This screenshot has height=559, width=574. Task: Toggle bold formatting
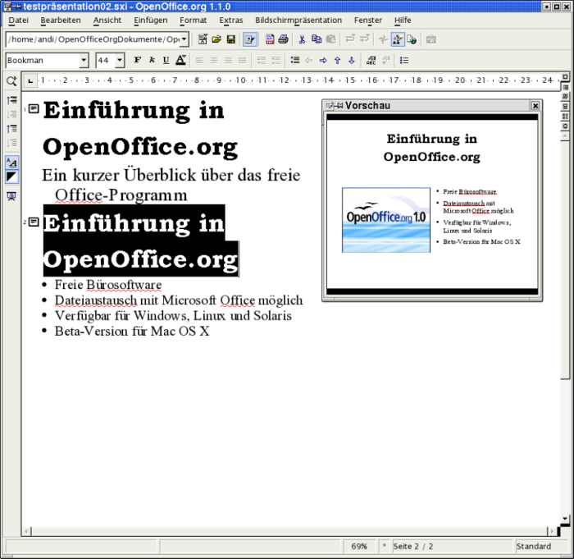pos(137,61)
